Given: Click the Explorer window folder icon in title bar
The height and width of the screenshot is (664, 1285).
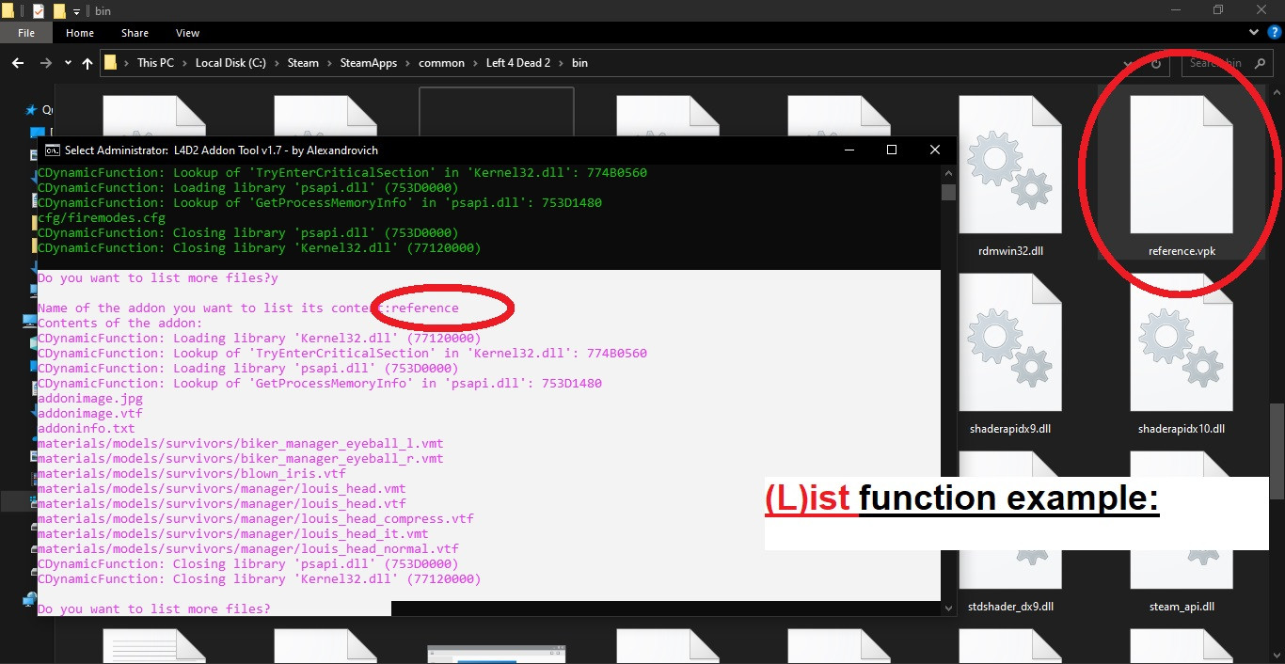Looking at the screenshot, I should coord(8,11).
